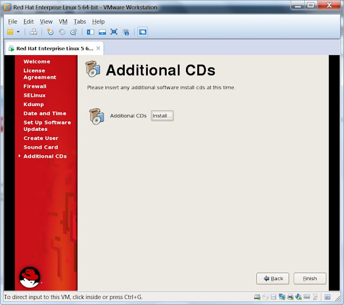Click the network adapter status bar icon
This screenshot has height=305, width=344.
click(x=282, y=297)
